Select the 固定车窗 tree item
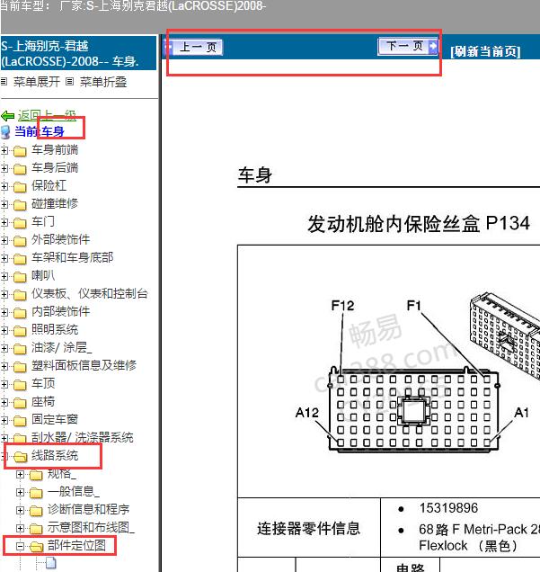 click(x=55, y=419)
